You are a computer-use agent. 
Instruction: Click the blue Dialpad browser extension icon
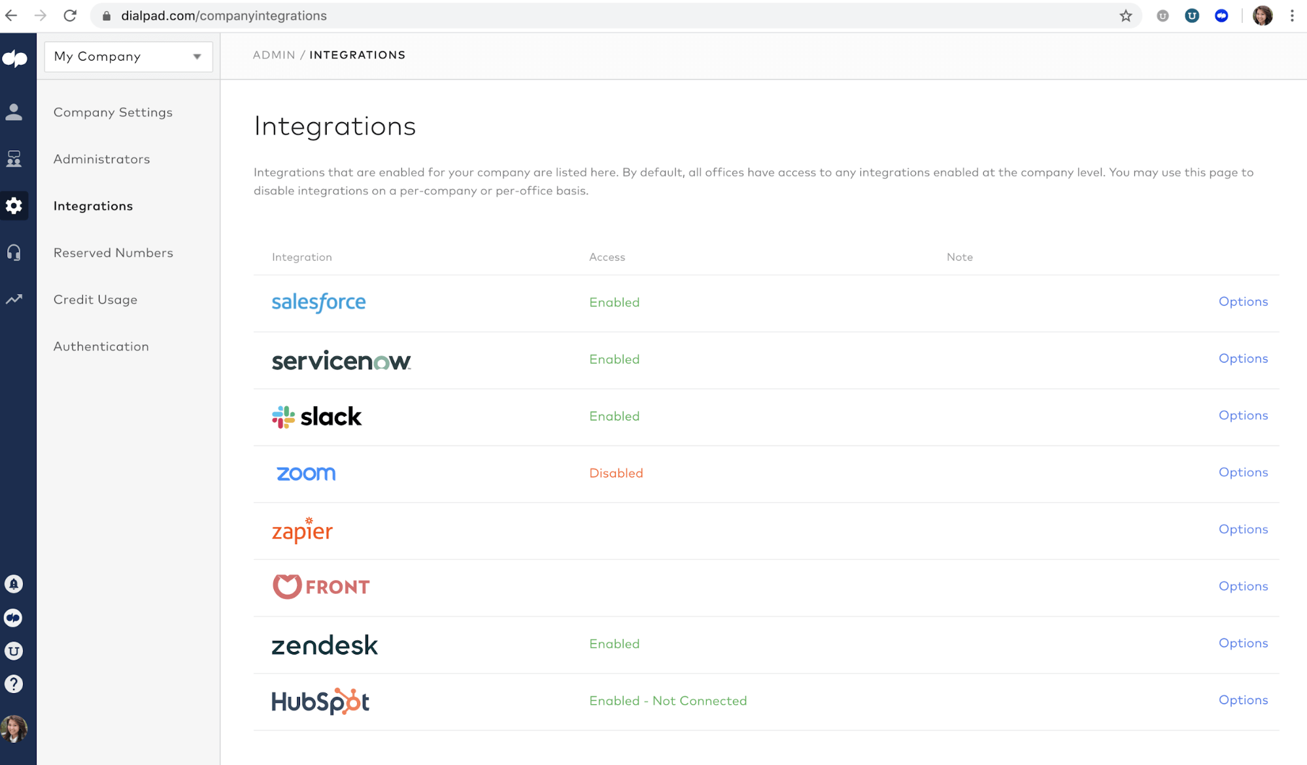pos(1221,16)
